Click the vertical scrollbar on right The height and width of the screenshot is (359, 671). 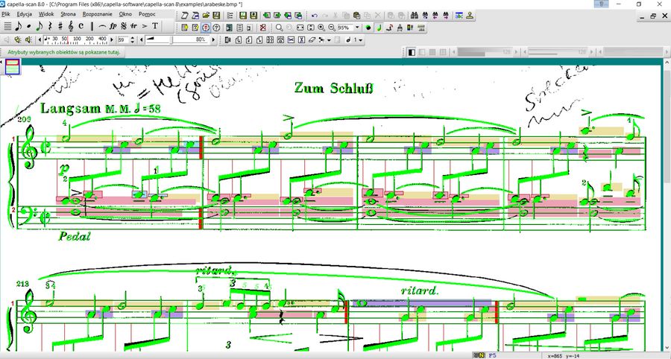coord(667,205)
